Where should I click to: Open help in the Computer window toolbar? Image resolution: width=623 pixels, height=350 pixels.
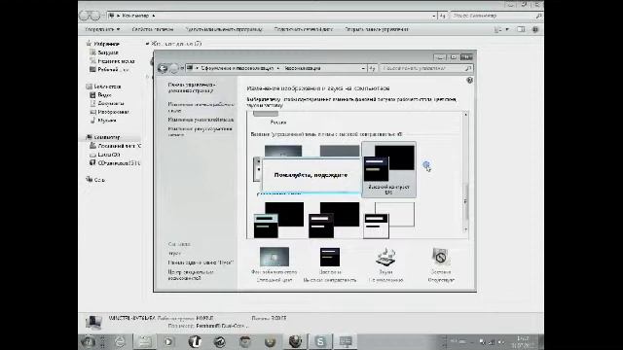tap(535, 29)
